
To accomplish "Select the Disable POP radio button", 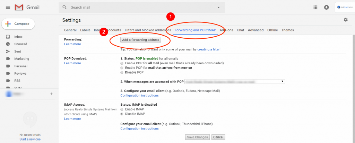I will 122,73.
